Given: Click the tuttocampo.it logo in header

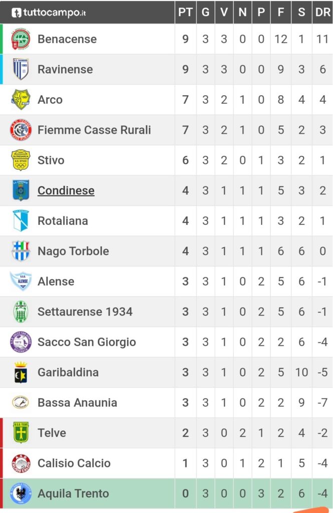Looking at the screenshot, I should tap(49, 13).
